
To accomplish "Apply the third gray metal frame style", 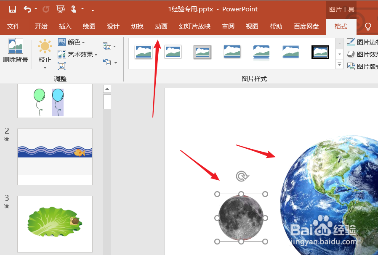I will pyautogui.click(x=202, y=52).
